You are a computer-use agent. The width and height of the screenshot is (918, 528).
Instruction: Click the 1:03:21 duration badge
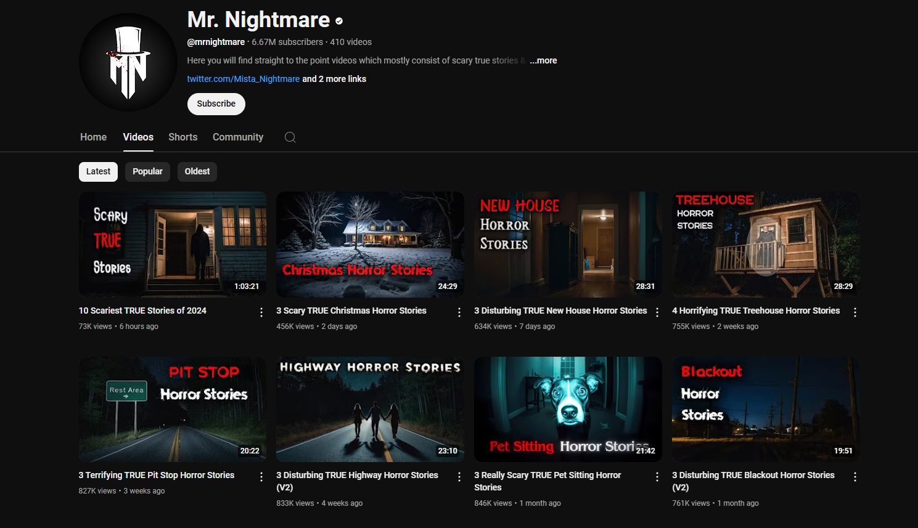(x=247, y=286)
